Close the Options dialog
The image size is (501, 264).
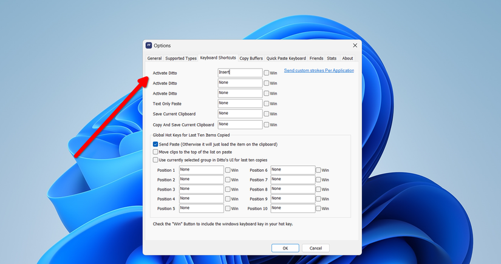pos(355,46)
